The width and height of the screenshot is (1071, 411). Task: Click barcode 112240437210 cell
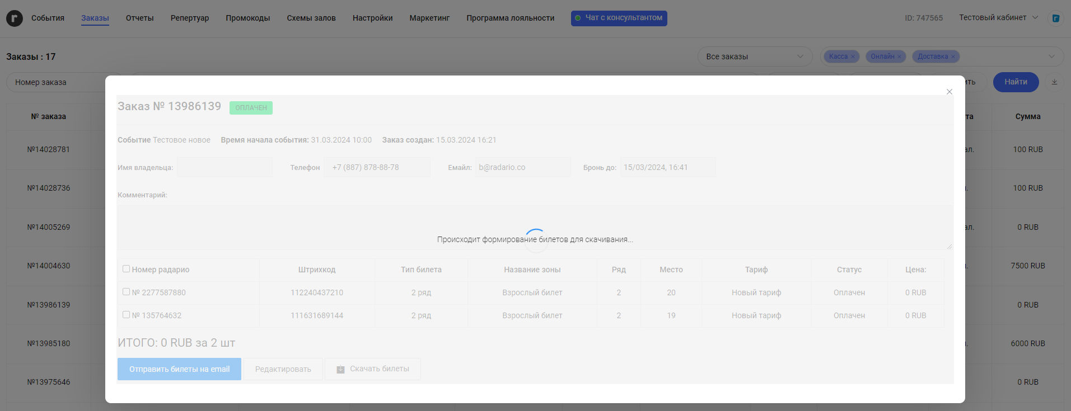coord(317,292)
